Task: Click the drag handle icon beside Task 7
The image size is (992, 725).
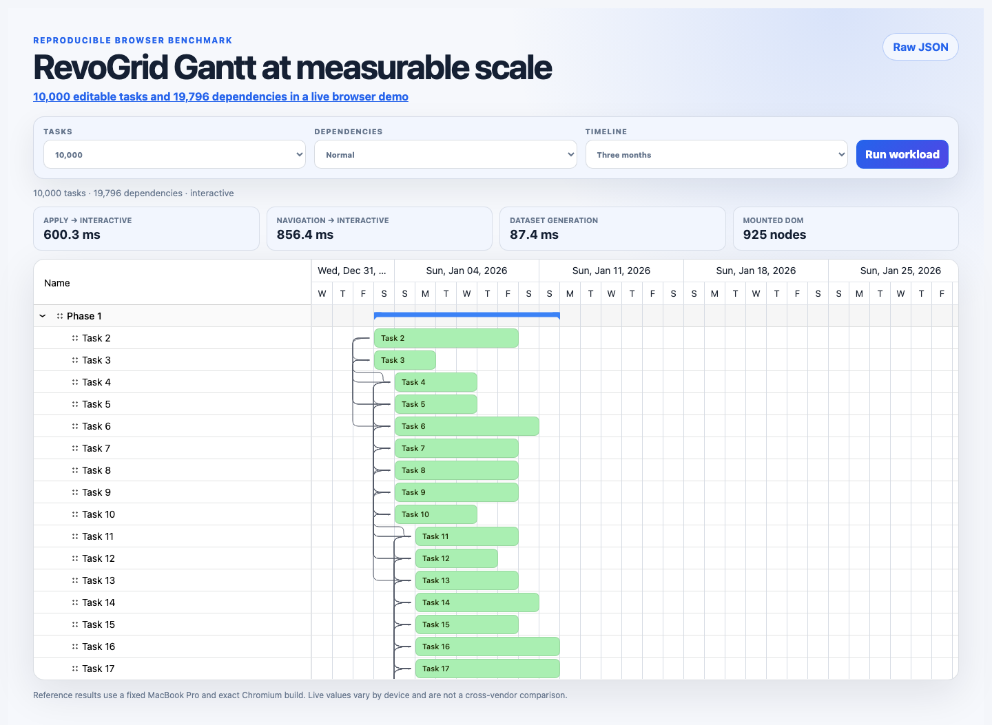Action: click(x=75, y=448)
